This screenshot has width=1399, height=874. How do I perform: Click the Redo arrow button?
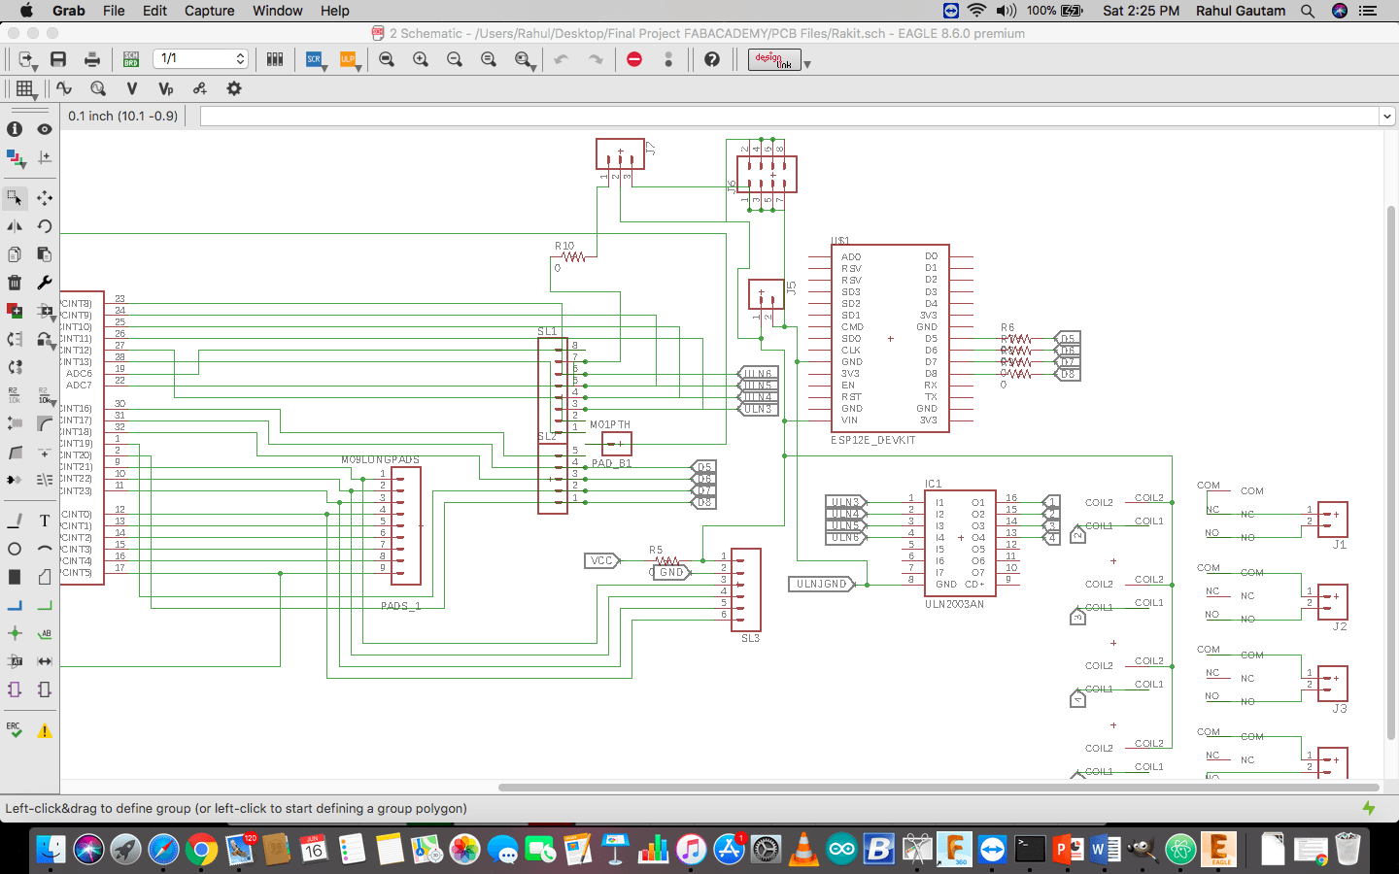coord(596,59)
